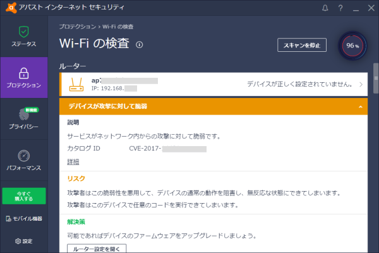Open help via question mark icon

point(340,8)
